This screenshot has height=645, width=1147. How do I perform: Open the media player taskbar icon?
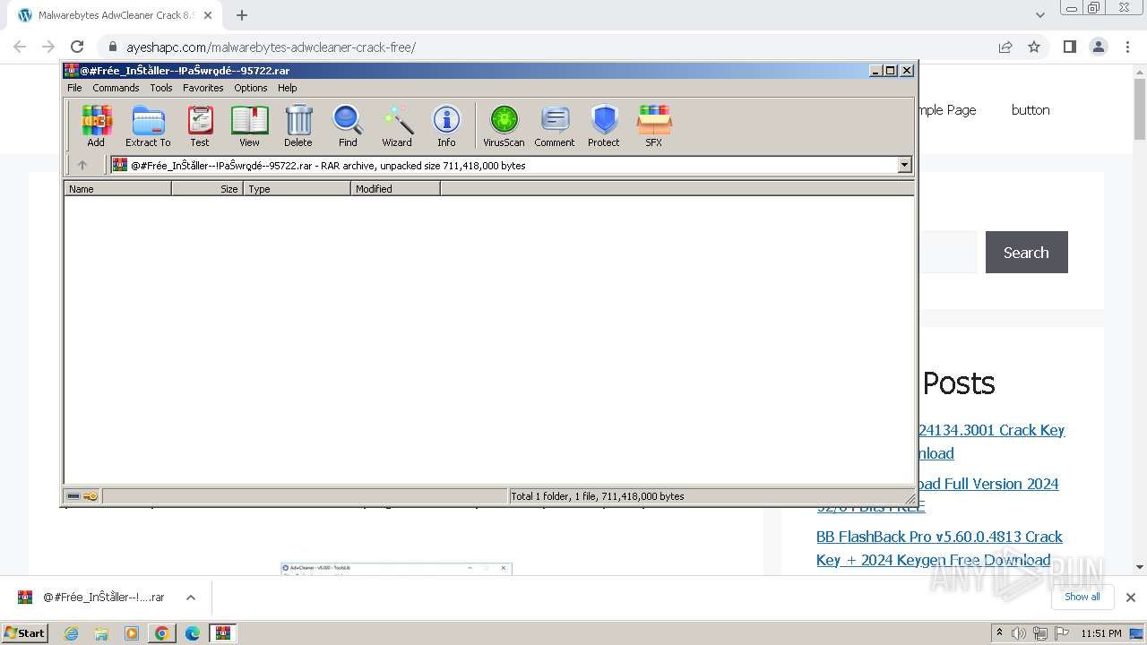pos(132,633)
